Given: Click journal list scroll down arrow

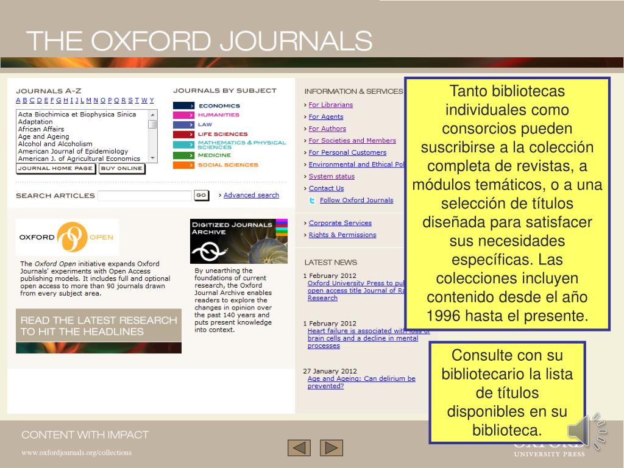Looking at the screenshot, I should tap(152, 158).
